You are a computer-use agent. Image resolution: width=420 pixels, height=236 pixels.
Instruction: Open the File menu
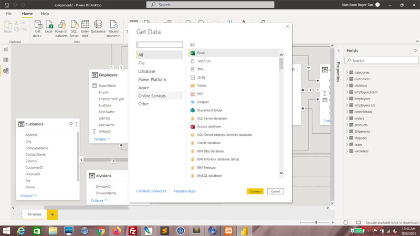tap(9, 14)
